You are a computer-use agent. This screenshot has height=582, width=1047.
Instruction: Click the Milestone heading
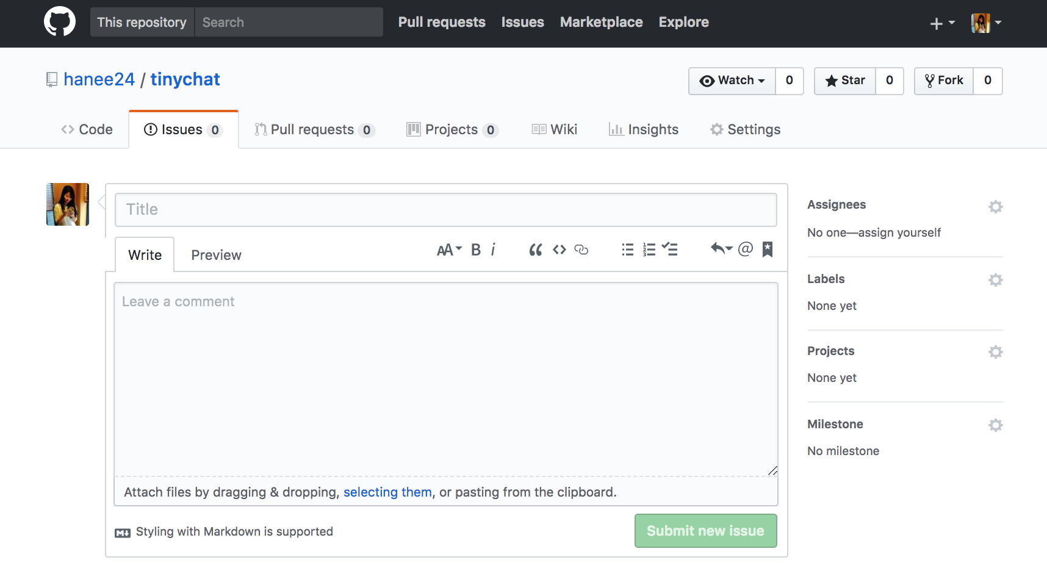point(835,424)
